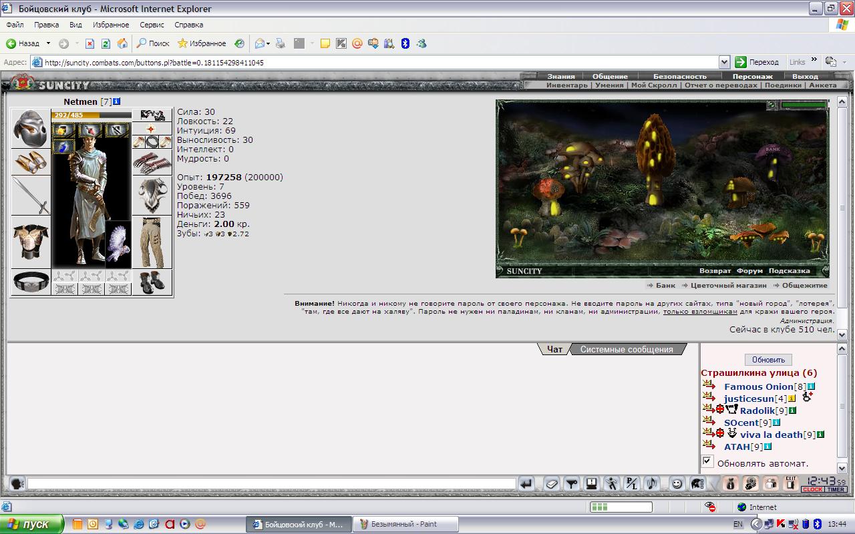Toggle Обновлять автомат. checkbox

pyautogui.click(x=707, y=461)
